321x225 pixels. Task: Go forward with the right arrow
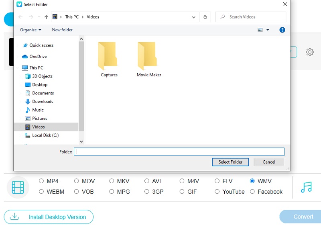point(31,17)
